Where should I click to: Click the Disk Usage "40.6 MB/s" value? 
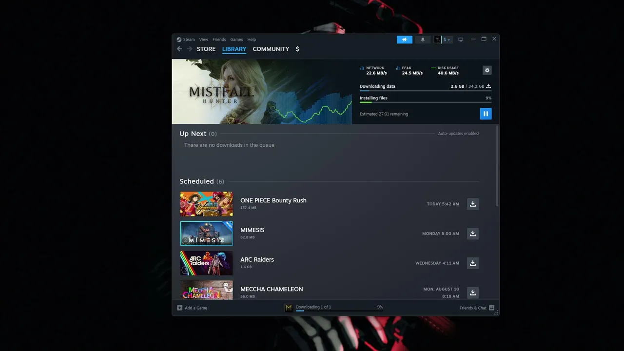point(448,73)
